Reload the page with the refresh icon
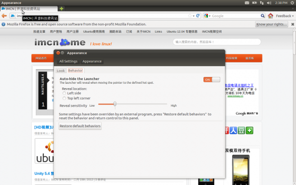The width and height of the screenshot is (296, 185). (198, 16)
